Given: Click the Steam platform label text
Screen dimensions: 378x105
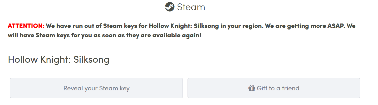Looking at the screenshot, I should (191, 7).
